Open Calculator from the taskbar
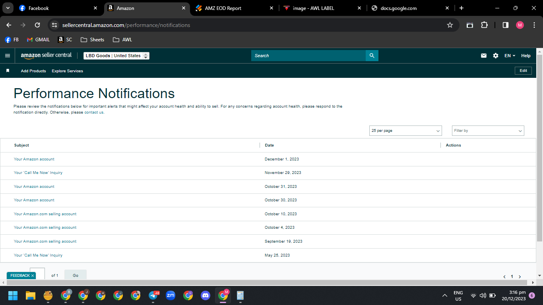Image resolution: width=543 pixels, height=305 pixels. pos(240,295)
